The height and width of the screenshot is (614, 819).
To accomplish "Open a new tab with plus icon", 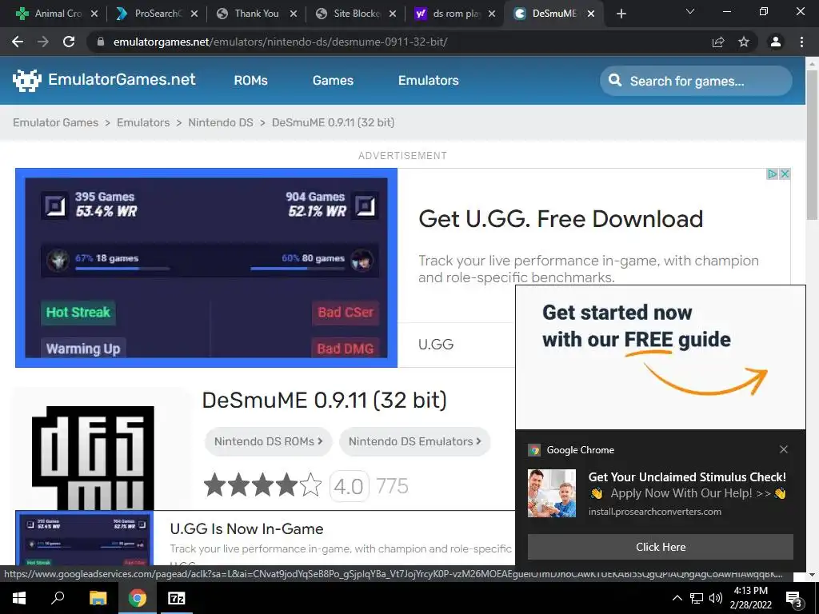I will pyautogui.click(x=621, y=14).
